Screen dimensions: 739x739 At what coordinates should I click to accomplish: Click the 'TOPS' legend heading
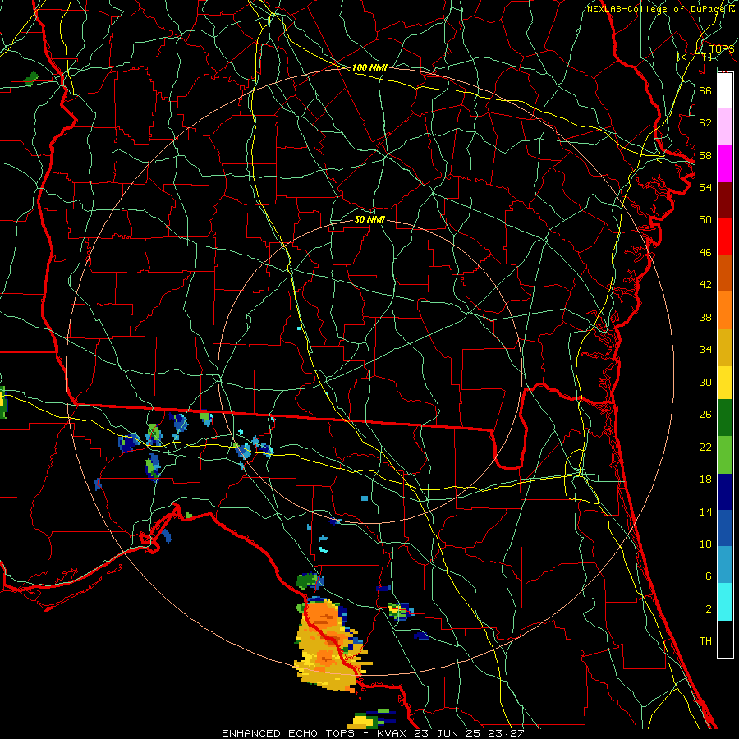(x=722, y=48)
